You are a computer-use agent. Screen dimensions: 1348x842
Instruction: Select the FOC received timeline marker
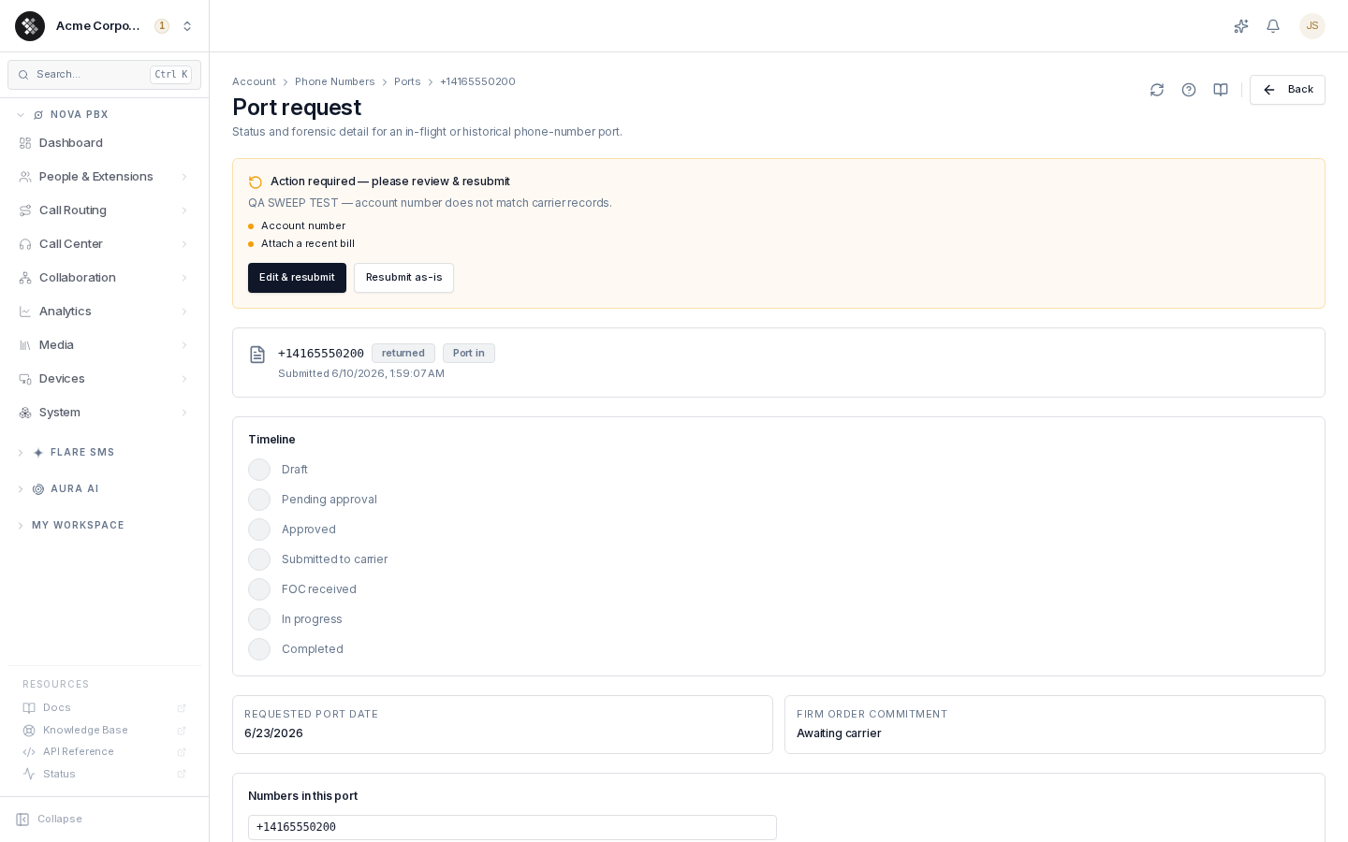coord(259,589)
